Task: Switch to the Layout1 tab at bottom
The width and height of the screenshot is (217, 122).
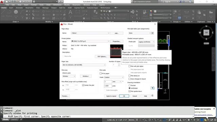Action: (14, 119)
